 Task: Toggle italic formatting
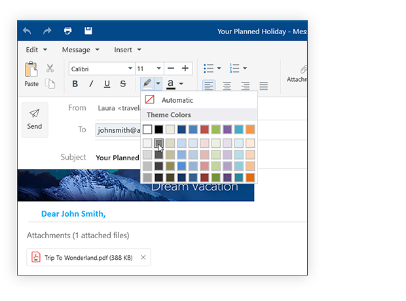click(91, 84)
